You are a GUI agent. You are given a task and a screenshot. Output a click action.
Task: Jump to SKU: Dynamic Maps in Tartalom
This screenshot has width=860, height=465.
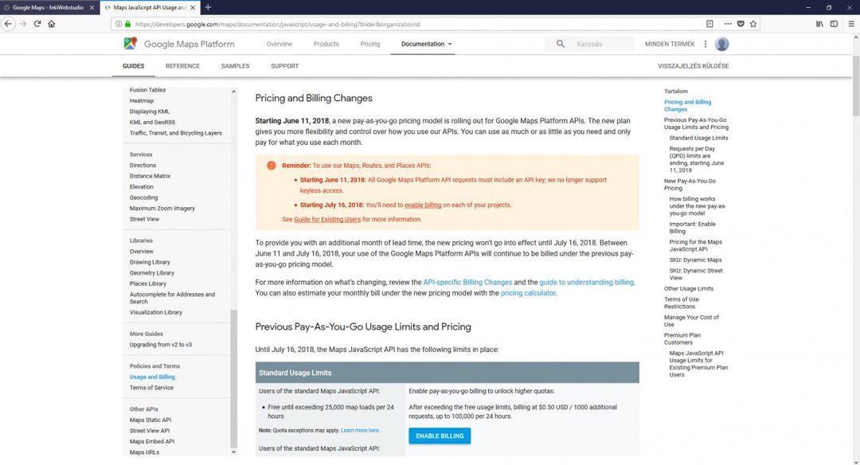click(x=695, y=260)
